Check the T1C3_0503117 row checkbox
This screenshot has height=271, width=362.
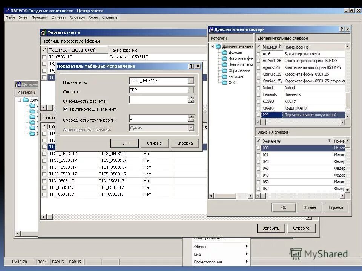click(x=44, y=161)
